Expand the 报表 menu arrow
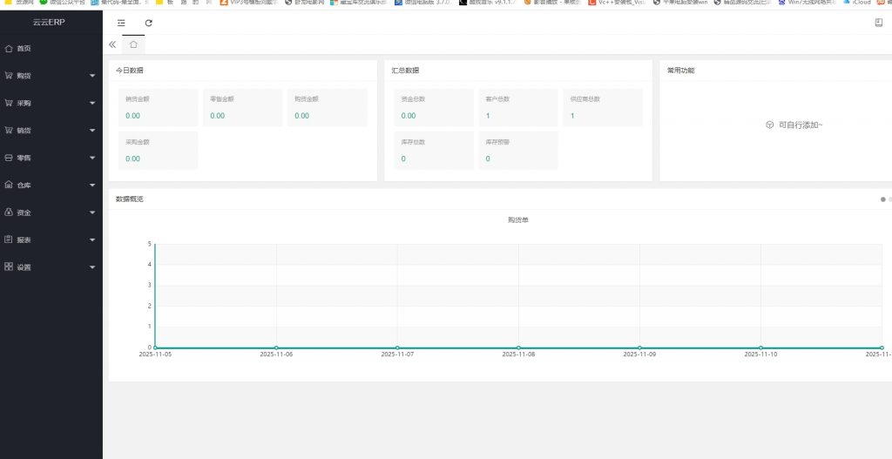The image size is (892, 459). point(92,240)
